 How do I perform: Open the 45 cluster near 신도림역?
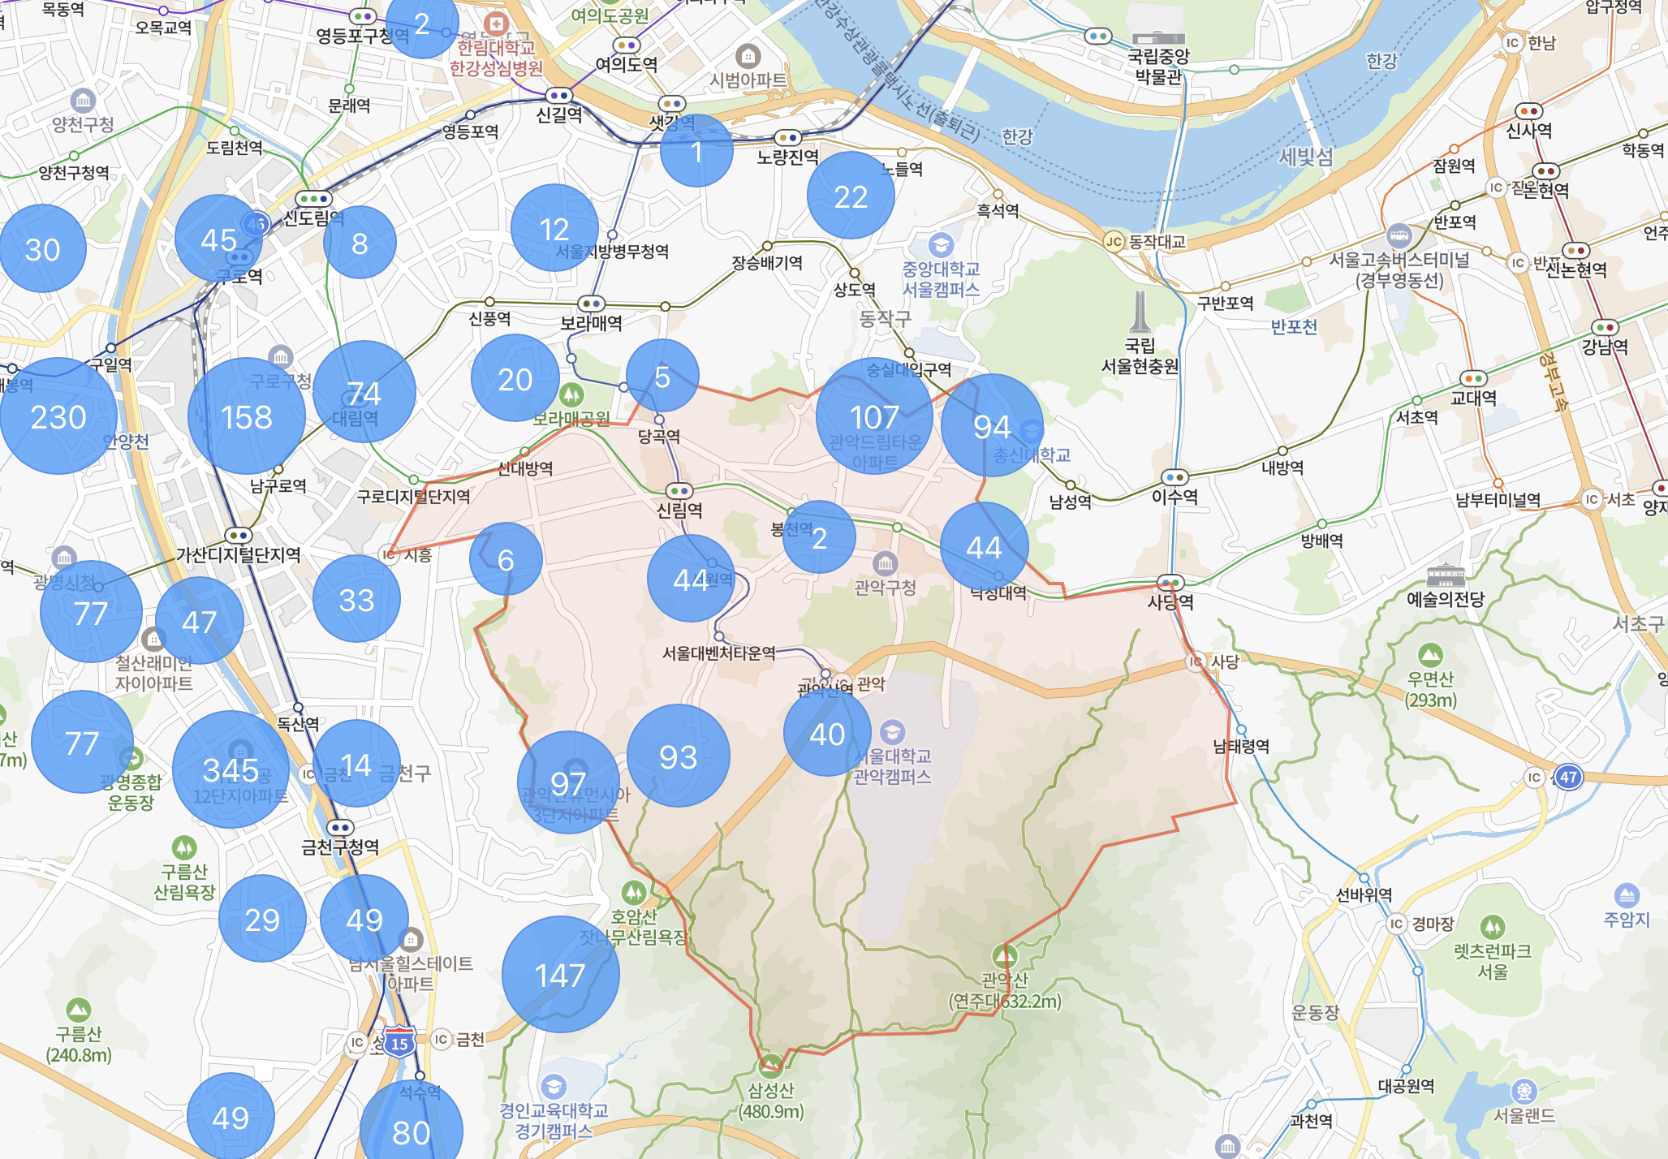coord(218,239)
